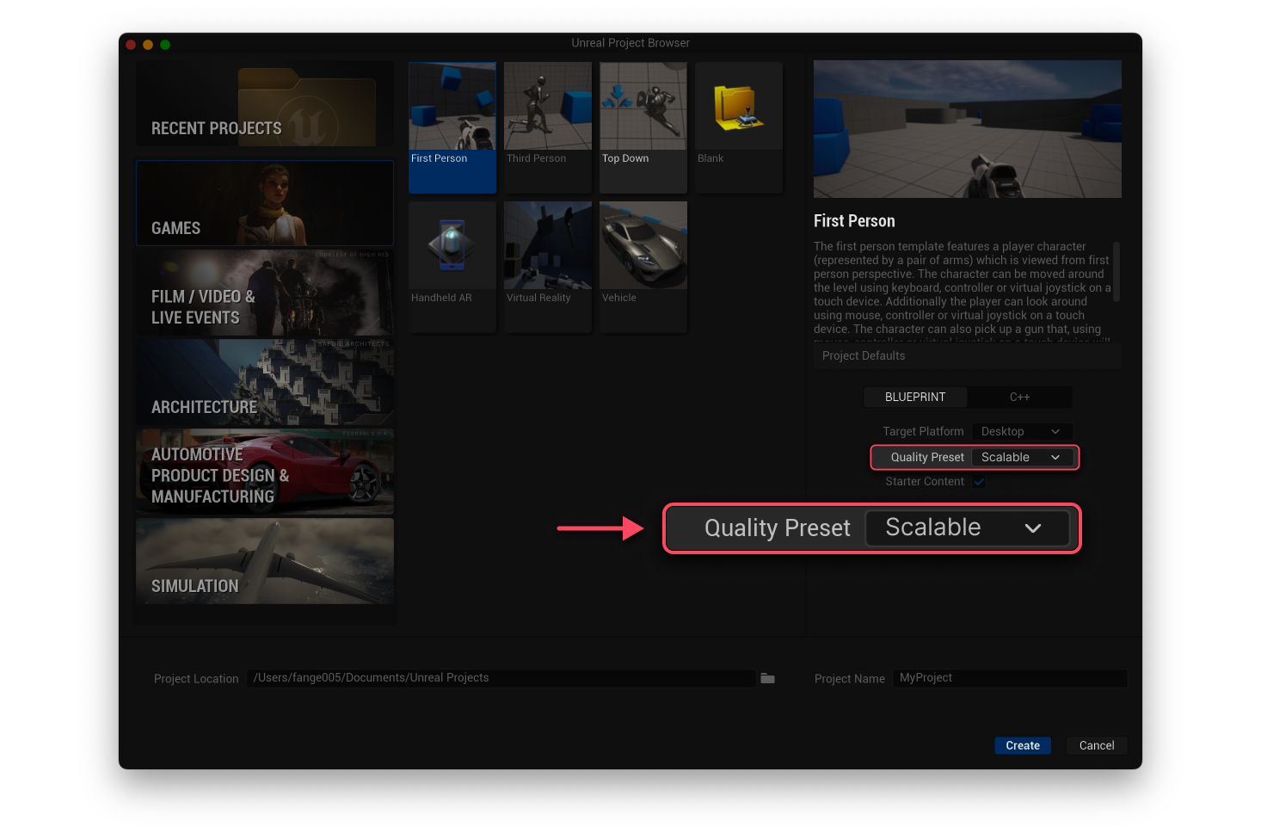1261x833 pixels.
Task: Open the Target Platform dropdown
Action: (x=1022, y=431)
